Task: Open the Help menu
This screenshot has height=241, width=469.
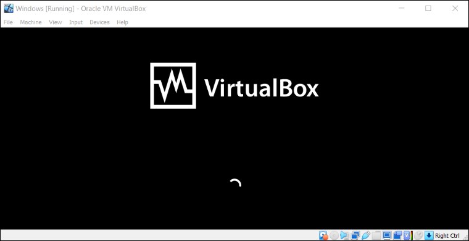Action: pos(122,22)
